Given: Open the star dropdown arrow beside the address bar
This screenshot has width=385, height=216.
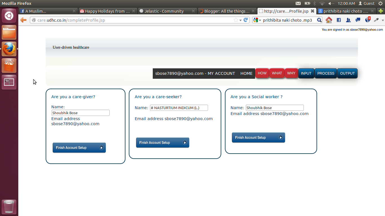Looking at the screenshot, I should coord(241,20).
